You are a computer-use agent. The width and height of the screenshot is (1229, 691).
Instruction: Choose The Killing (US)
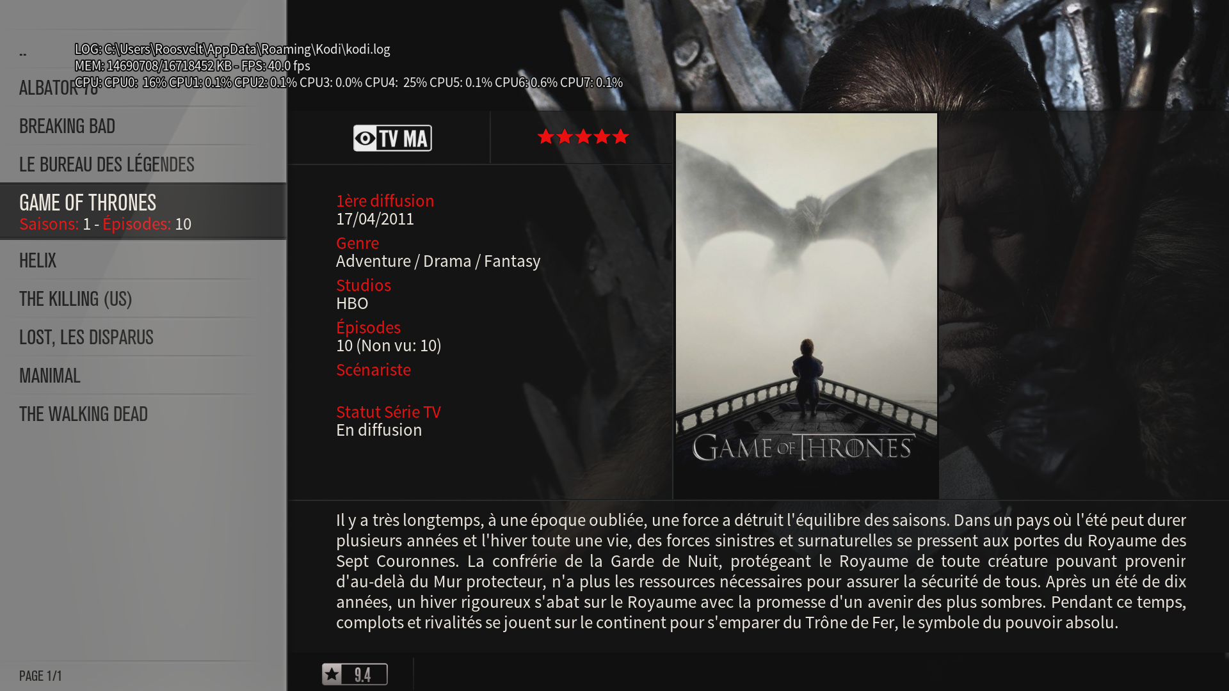[x=143, y=299]
